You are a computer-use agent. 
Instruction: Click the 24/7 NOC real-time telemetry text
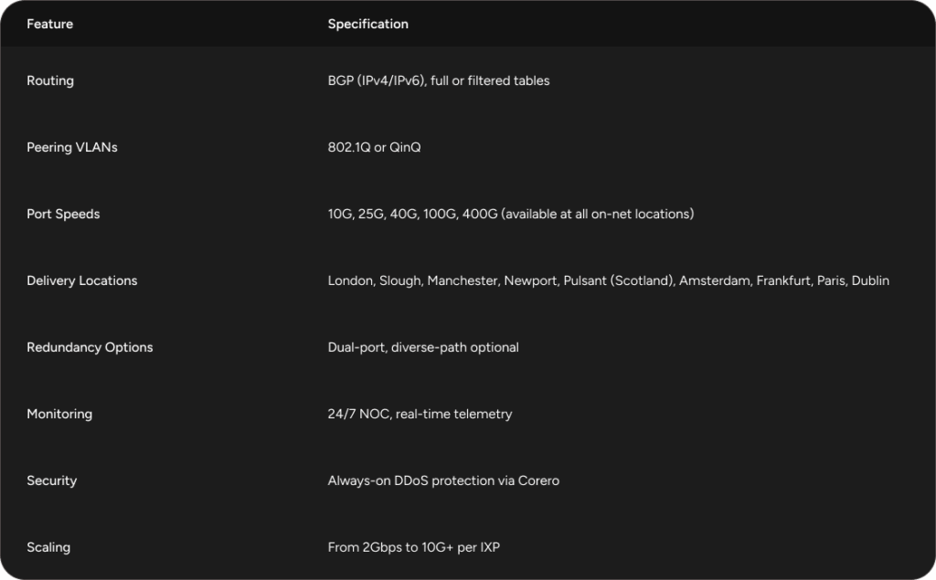coord(420,414)
